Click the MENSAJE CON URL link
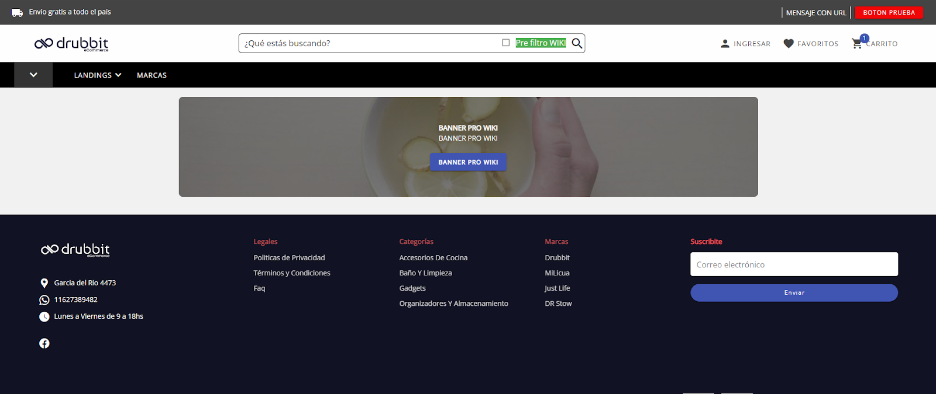The image size is (936, 394). tap(815, 13)
